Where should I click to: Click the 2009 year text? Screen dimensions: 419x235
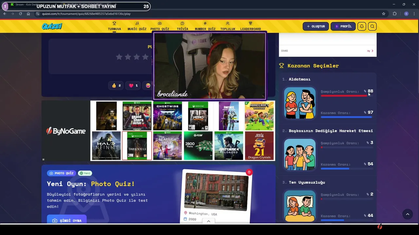click(192, 219)
